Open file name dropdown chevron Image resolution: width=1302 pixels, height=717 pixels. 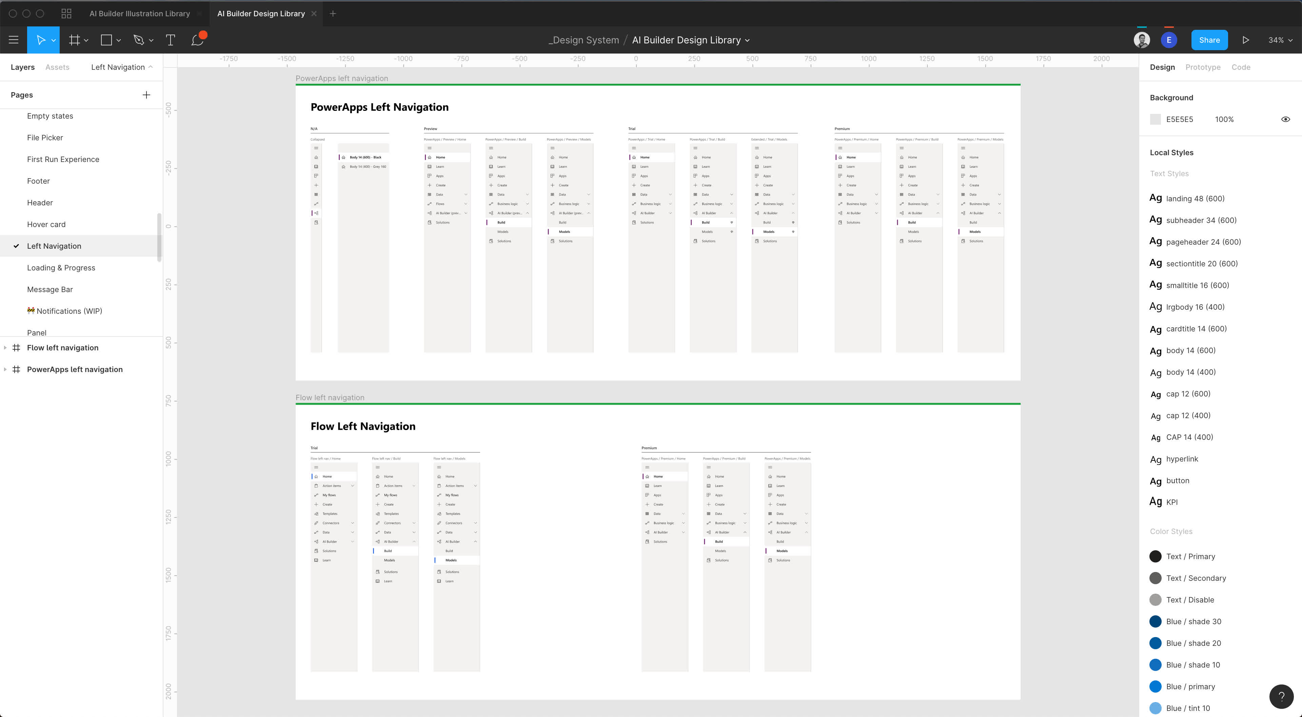pos(748,40)
